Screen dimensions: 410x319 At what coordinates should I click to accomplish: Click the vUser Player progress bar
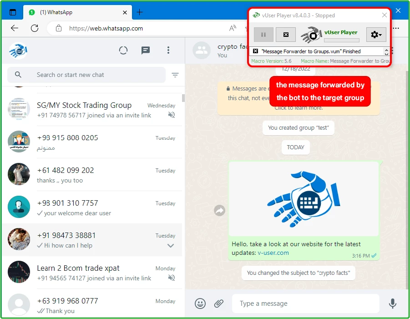pos(342,40)
